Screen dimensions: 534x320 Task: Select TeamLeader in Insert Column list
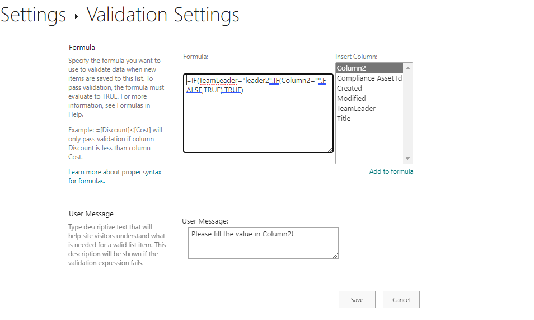pyautogui.click(x=369, y=109)
